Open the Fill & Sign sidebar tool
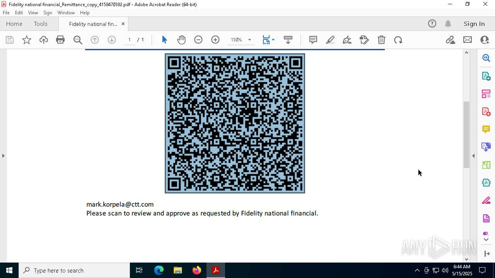The width and height of the screenshot is (495, 278). pyautogui.click(x=486, y=201)
